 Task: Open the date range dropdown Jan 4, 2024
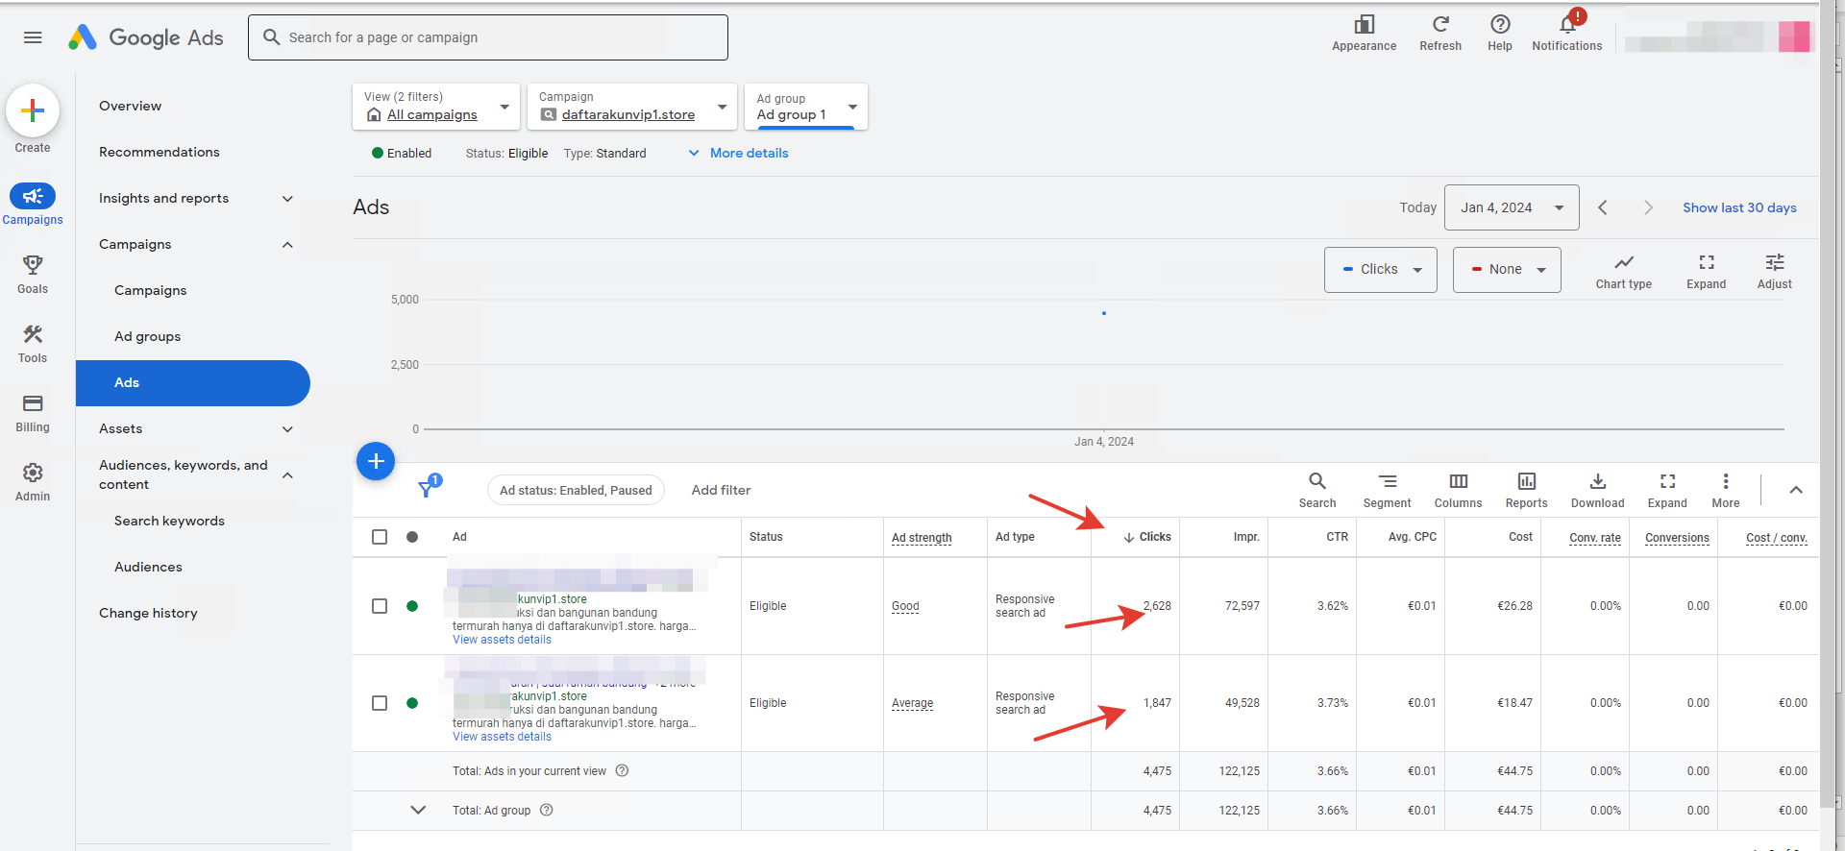1511,207
